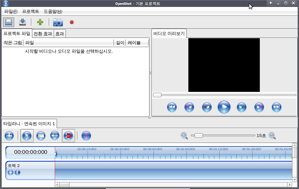Open the 도움말 menu
The height and width of the screenshot is (189, 299).
(53, 12)
